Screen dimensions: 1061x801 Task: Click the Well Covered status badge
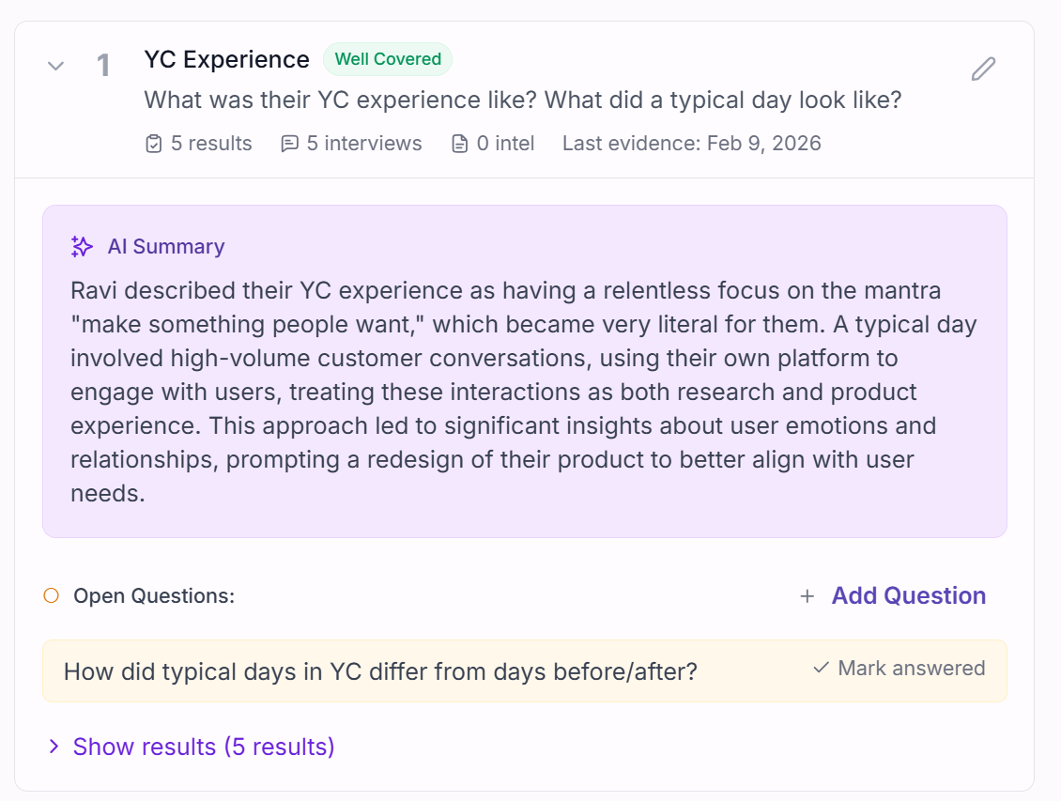pyautogui.click(x=388, y=58)
